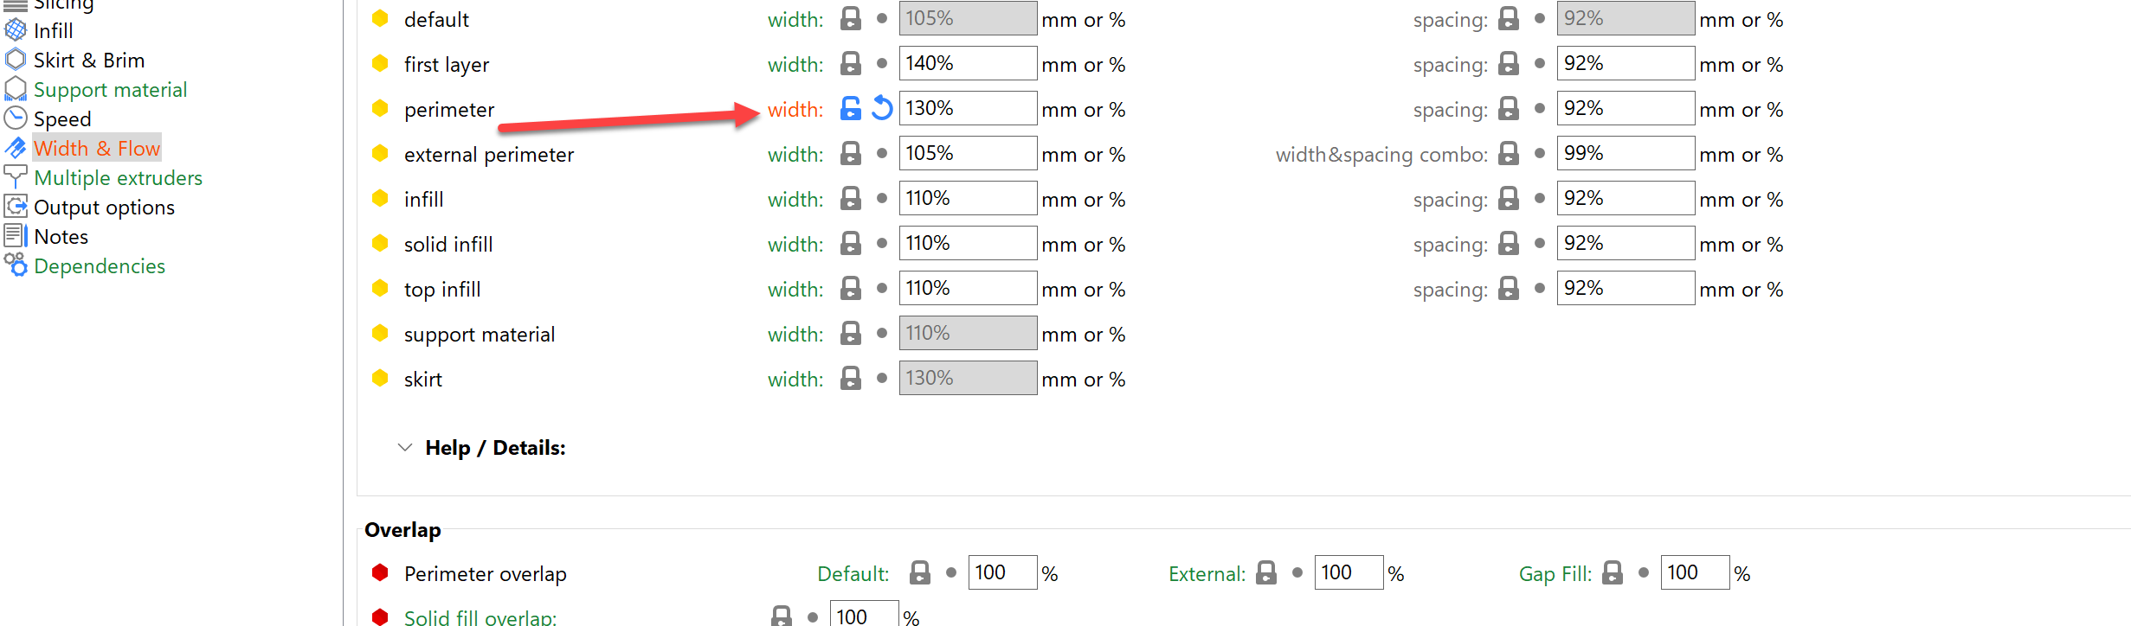This screenshot has width=2131, height=626.
Task: Click the Dependencies sidebar icon
Action: point(14,265)
